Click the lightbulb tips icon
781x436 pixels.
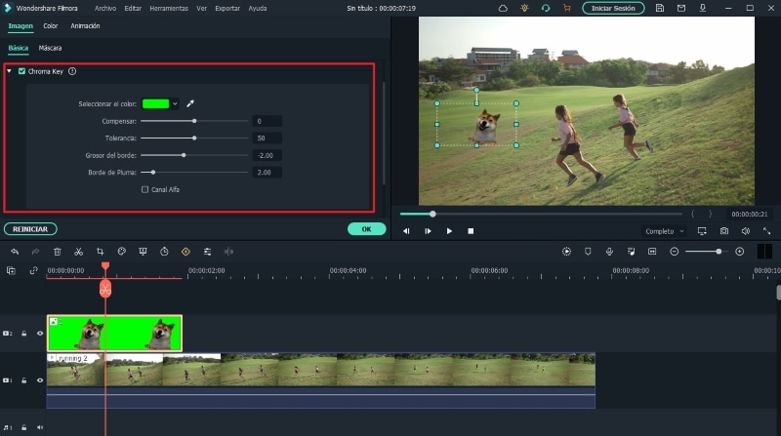pos(524,8)
